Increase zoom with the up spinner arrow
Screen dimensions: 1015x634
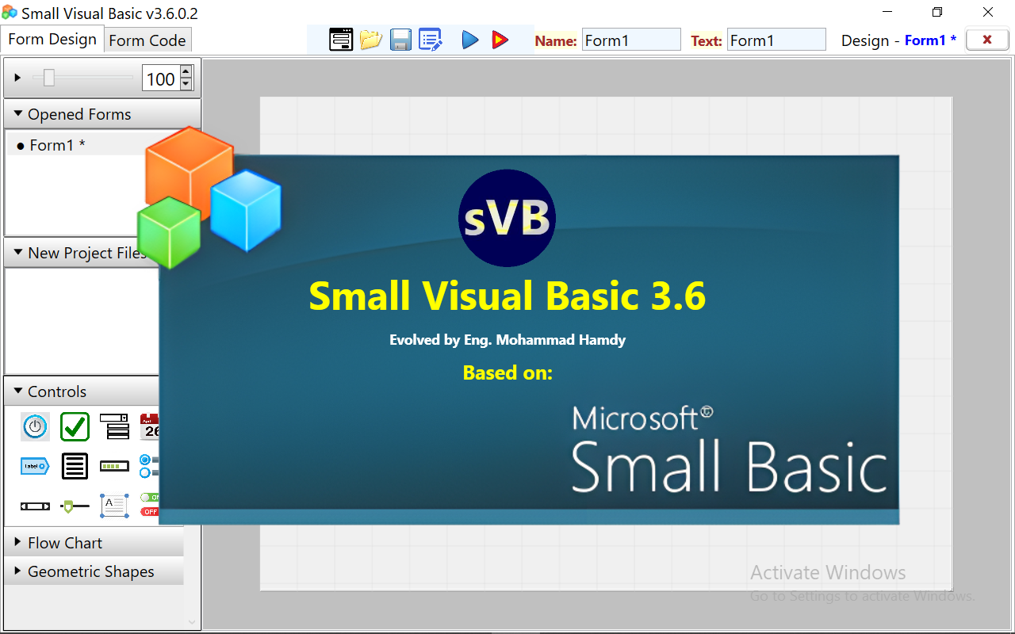tap(186, 72)
